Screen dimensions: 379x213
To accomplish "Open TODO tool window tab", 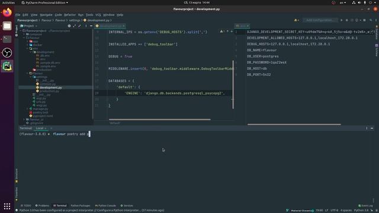I will pyautogui.click(x=26, y=206).
